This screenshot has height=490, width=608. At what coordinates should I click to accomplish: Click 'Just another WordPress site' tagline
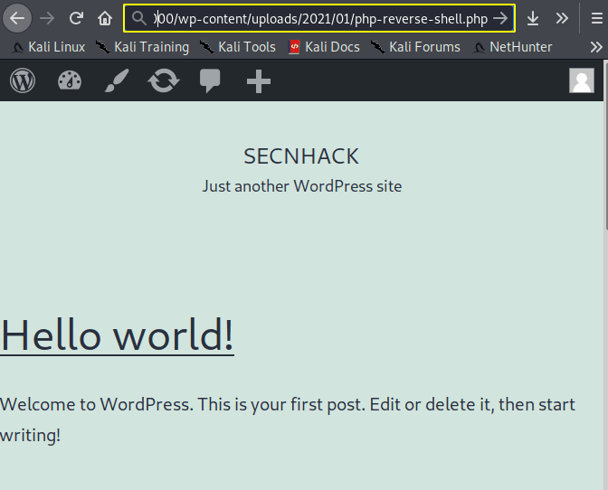point(302,186)
